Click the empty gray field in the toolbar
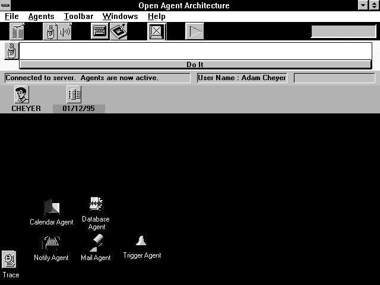Image resolution: width=380 pixels, height=285 pixels. [x=344, y=31]
